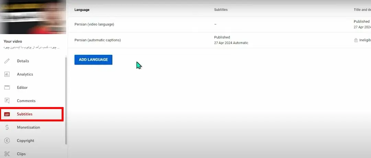
Task: Select the Persian (automatic captions) row
Action: pyautogui.click(x=219, y=40)
